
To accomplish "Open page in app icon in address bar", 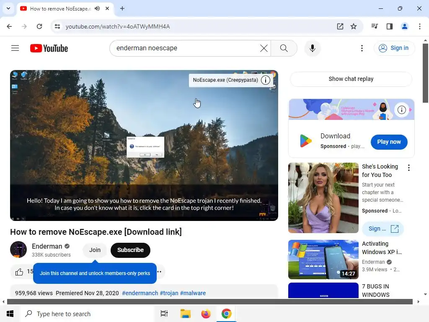I will point(340,26).
